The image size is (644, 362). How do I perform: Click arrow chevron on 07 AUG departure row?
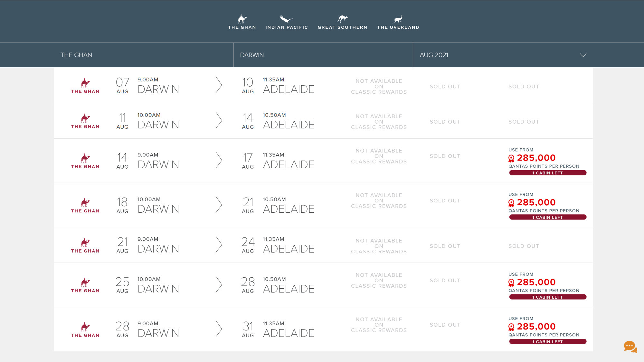point(219,85)
